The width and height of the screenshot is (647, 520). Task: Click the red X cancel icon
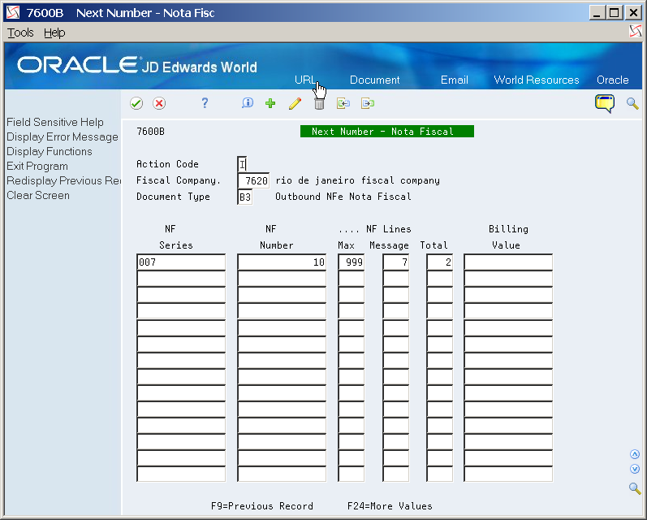point(159,103)
